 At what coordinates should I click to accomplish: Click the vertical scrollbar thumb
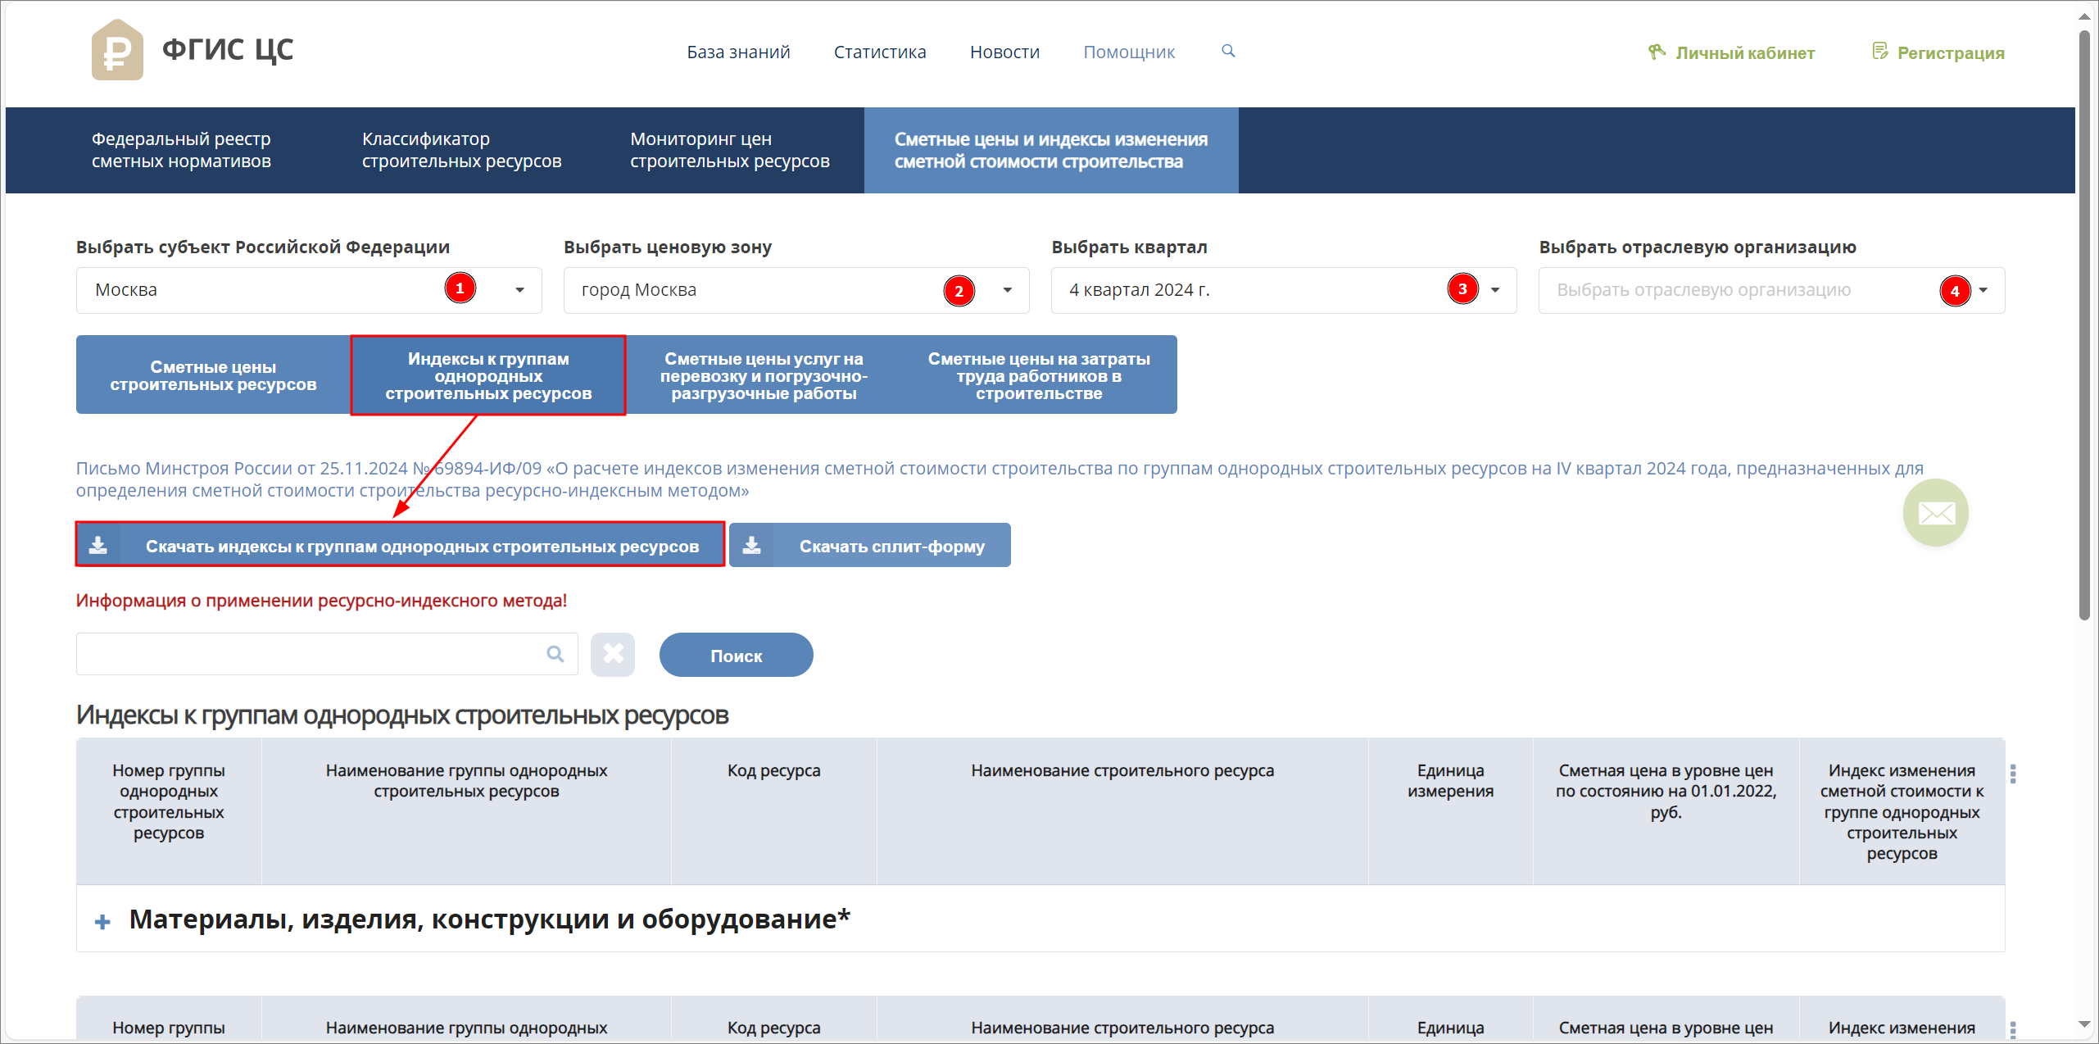(x=2084, y=325)
